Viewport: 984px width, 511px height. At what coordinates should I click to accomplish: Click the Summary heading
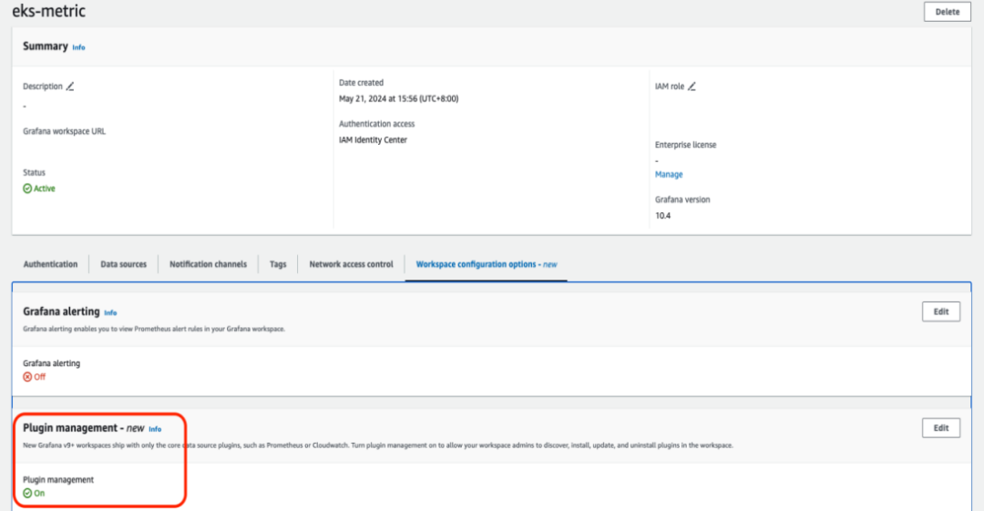click(x=46, y=46)
